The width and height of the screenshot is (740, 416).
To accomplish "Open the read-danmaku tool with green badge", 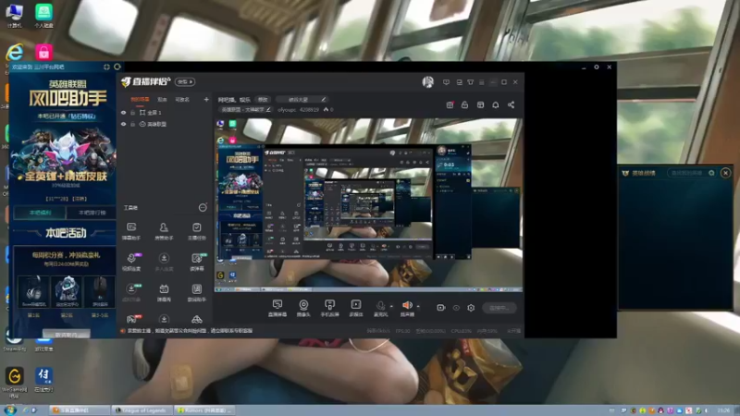I will click(197, 262).
